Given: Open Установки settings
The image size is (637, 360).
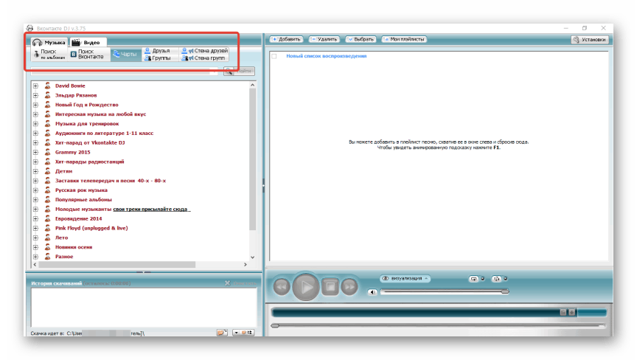Looking at the screenshot, I should coord(590,39).
